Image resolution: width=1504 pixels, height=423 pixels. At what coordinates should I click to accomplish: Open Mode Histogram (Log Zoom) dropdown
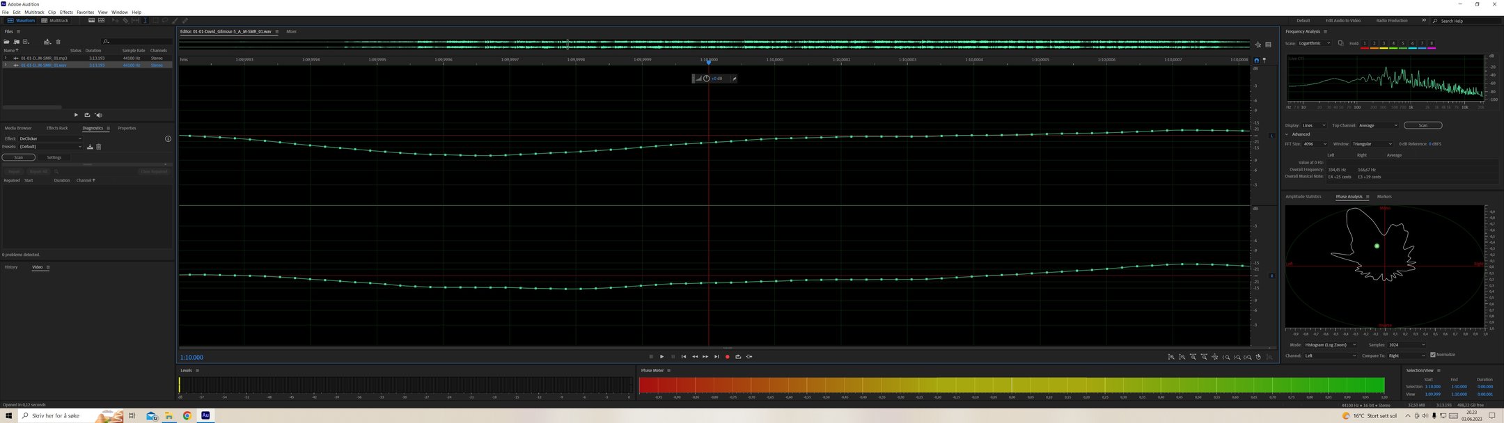coord(1330,345)
